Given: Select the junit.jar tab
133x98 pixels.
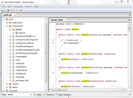Looking at the screenshot, I should tap(8, 15).
